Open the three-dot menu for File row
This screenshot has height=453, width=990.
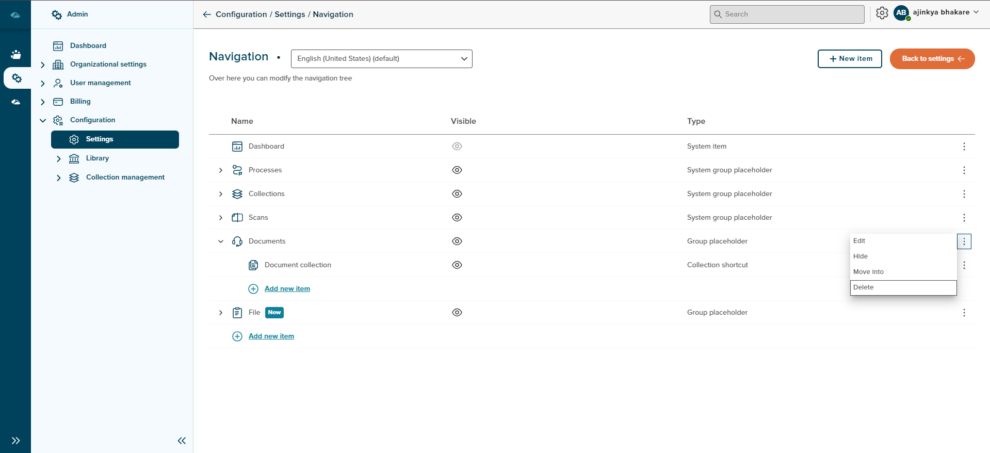[x=964, y=313]
